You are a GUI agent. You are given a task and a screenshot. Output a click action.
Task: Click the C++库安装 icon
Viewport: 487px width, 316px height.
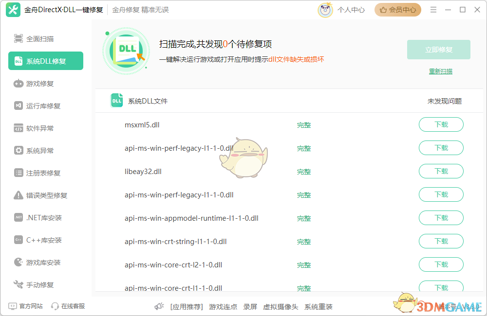point(19,240)
